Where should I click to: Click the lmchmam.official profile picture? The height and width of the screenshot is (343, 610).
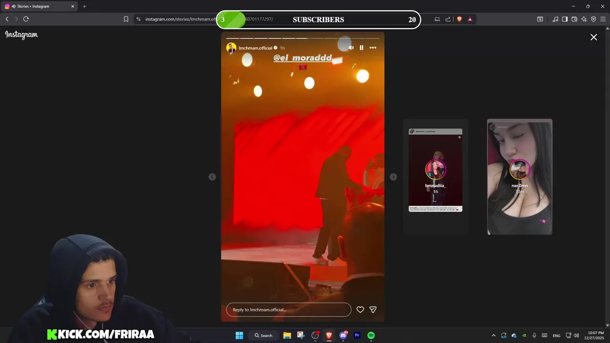[231, 48]
